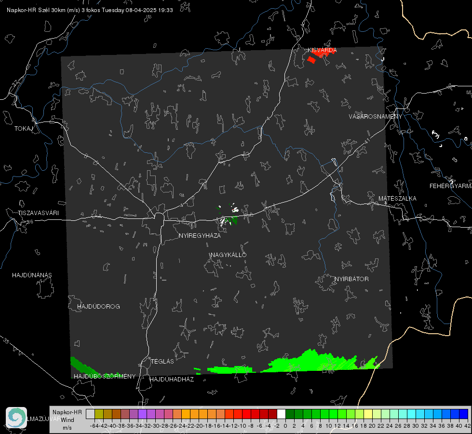Click the HAJDÚBÖSZÖRMÉNY label

[x=105, y=377]
